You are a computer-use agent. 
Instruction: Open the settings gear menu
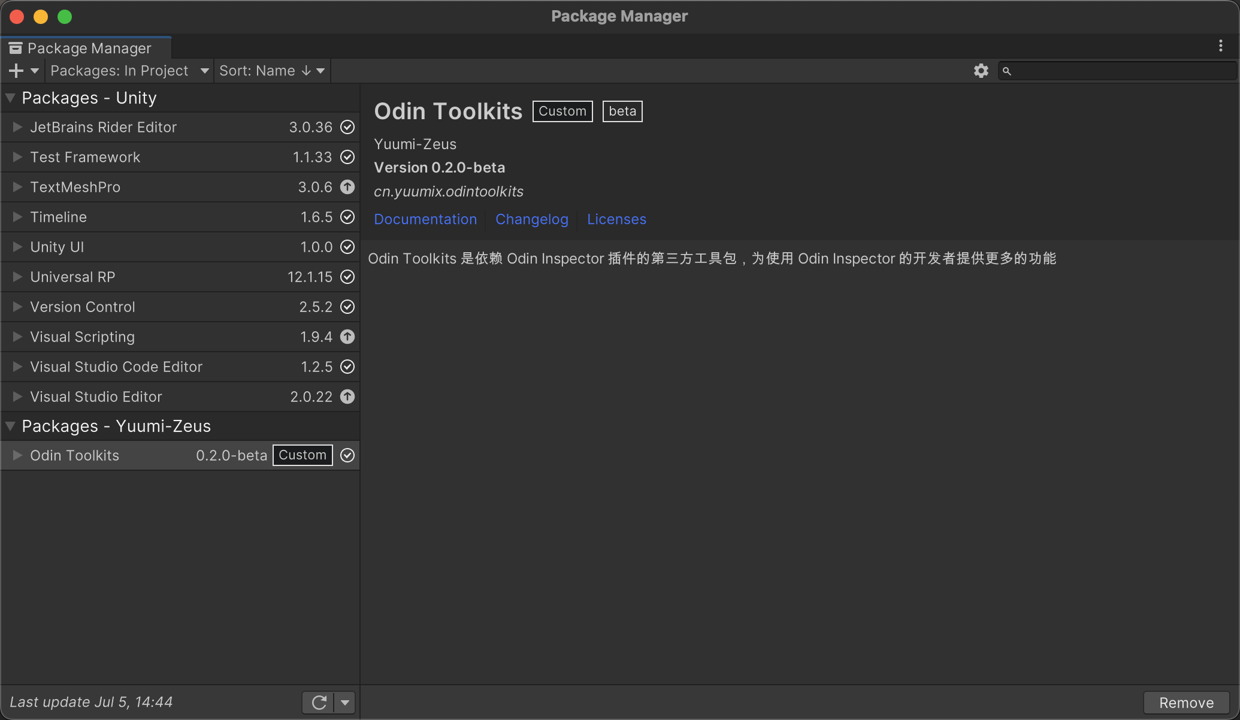click(x=981, y=71)
